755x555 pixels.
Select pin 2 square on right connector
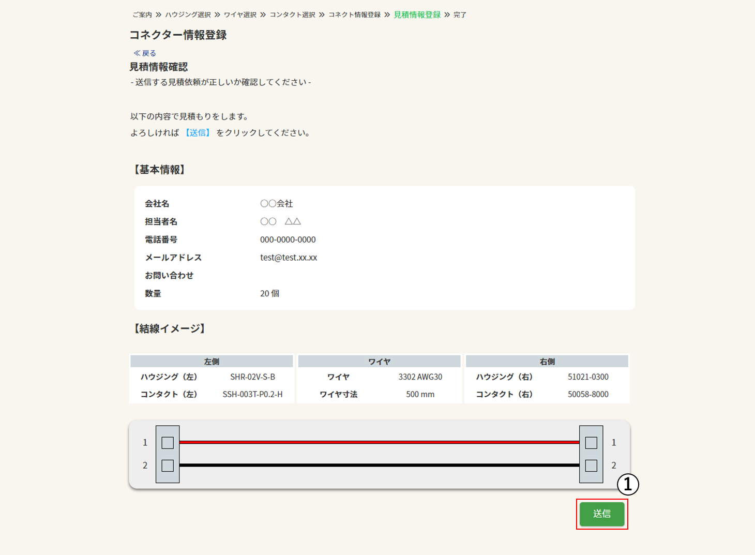[x=591, y=466]
